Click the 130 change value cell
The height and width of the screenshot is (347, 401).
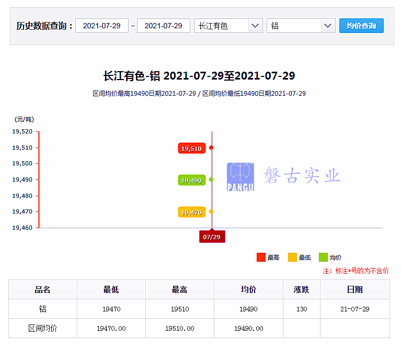point(302,309)
